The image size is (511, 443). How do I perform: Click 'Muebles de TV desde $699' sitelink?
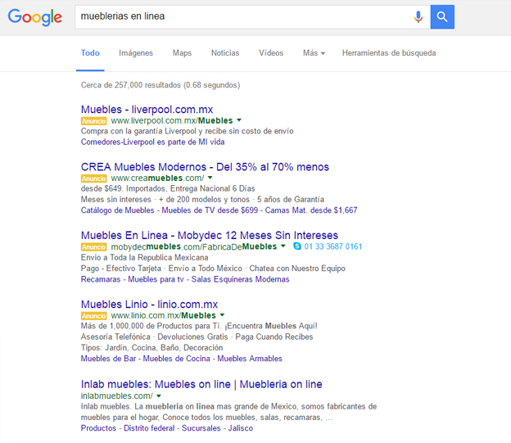coord(210,210)
